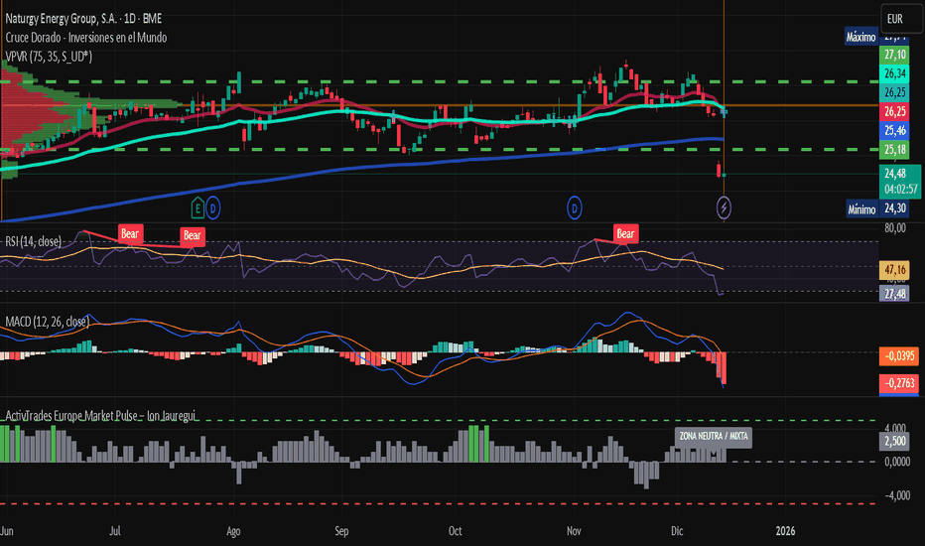The image size is (925, 546).
Task: Click the lightning bolt event icon
Action: tap(724, 207)
